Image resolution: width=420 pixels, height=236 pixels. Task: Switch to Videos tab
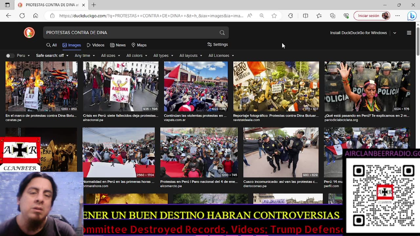95,45
